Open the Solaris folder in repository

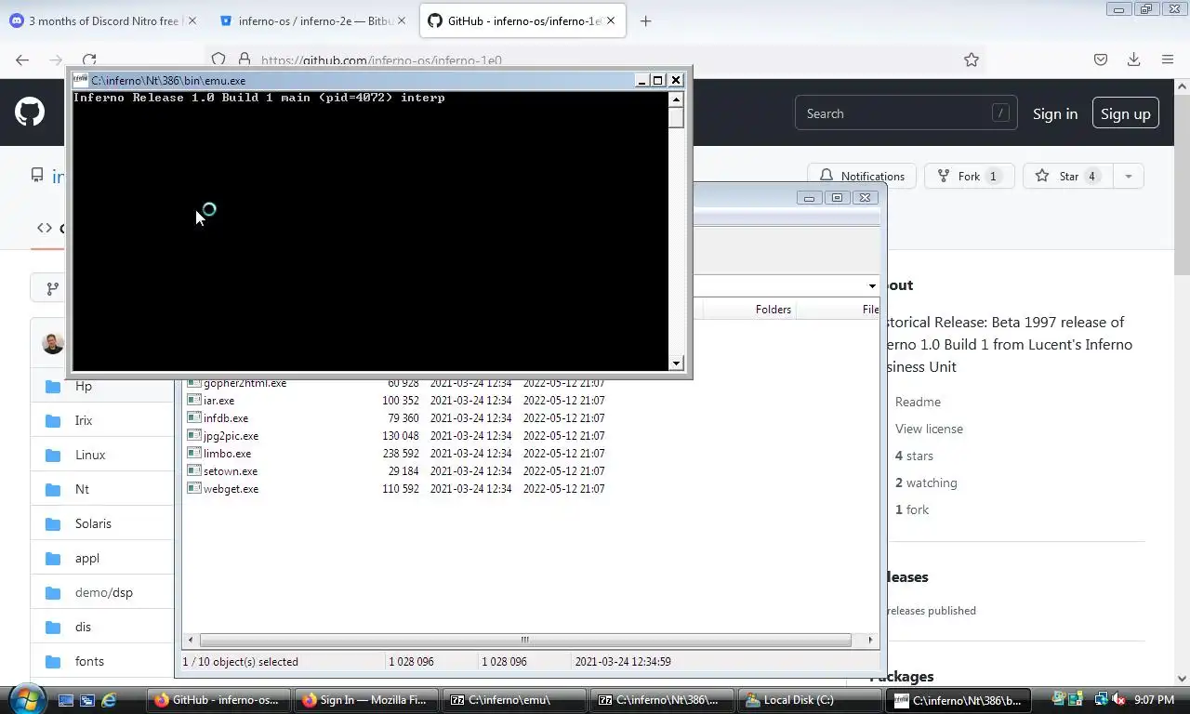(x=93, y=523)
